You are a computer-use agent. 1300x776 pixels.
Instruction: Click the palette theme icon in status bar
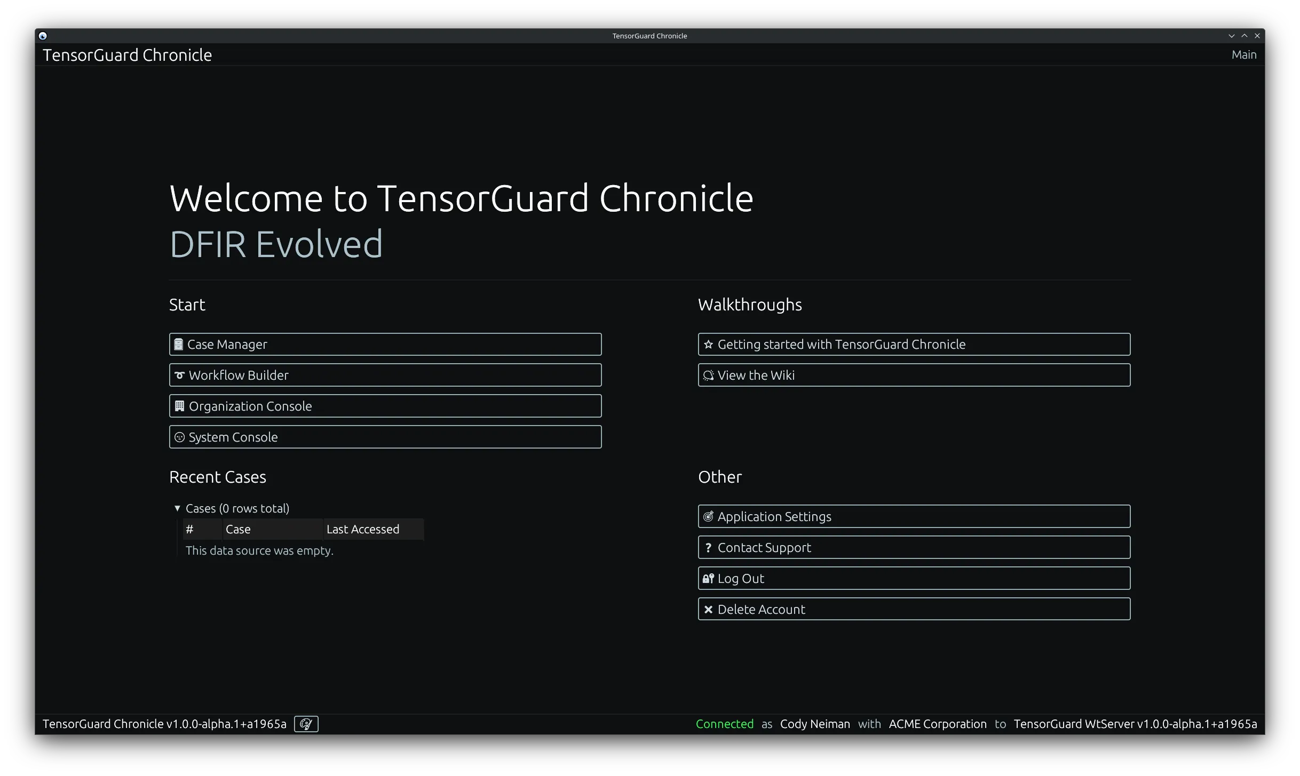(305, 724)
